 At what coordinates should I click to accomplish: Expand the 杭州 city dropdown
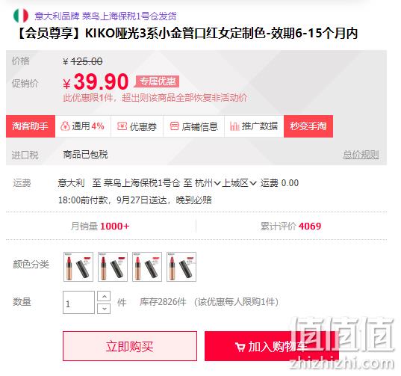208,183
